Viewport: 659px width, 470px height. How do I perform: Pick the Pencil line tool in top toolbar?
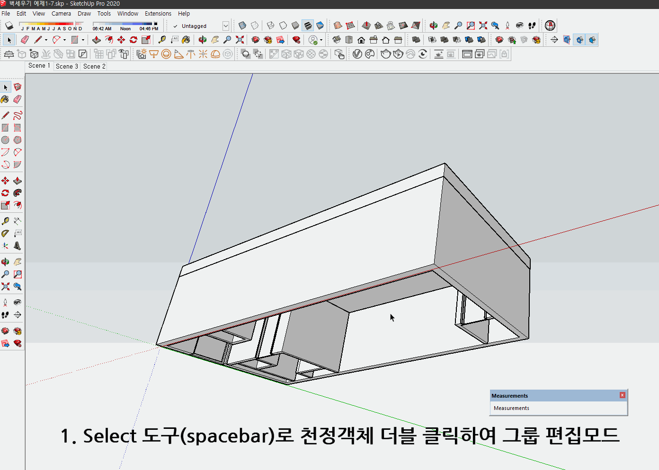pos(38,40)
